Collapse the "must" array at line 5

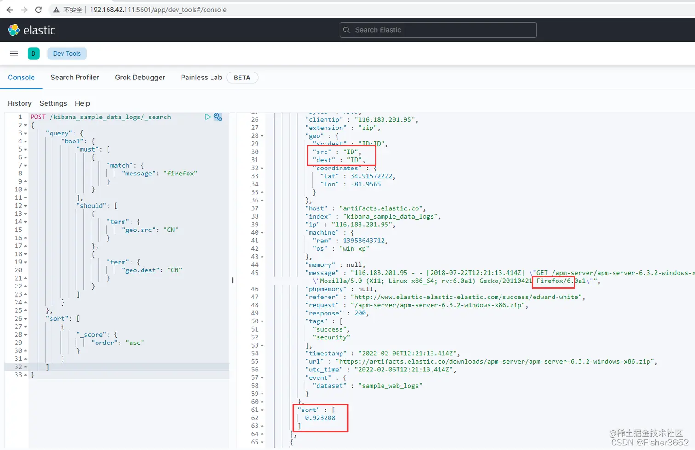pyautogui.click(x=25, y=149)
